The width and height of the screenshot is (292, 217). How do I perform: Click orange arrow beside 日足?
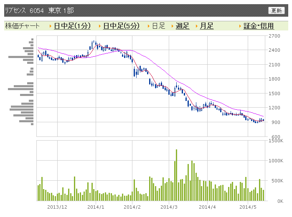(x=149, y=26)
